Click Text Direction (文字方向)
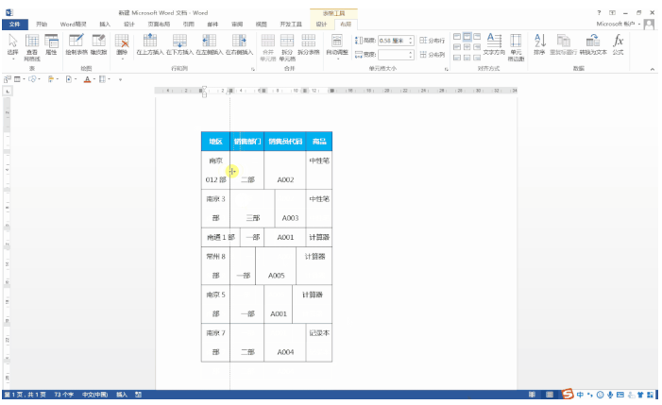This screenshot has height=405, width=662. pyautogui.click(x=494, y=44)
